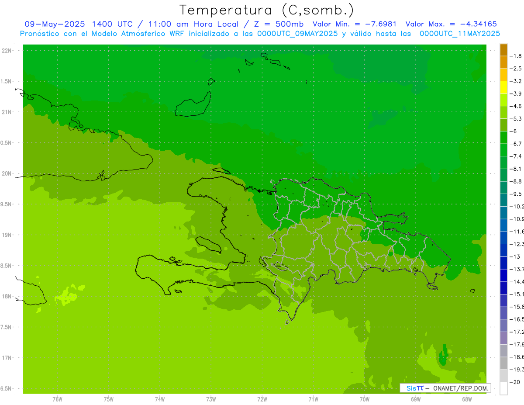Click the '69W' longitude label
This screenshot has height=405, width=524.
(x=416, y=399)
